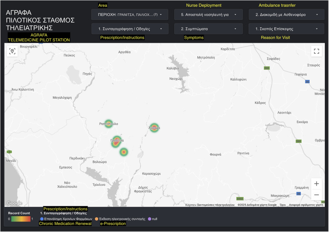The width and height of the screenshot is (329, 232).
Task: Open the ΠΕΡΙΟΧΗ area dropdown
Action: pos(130,15)
